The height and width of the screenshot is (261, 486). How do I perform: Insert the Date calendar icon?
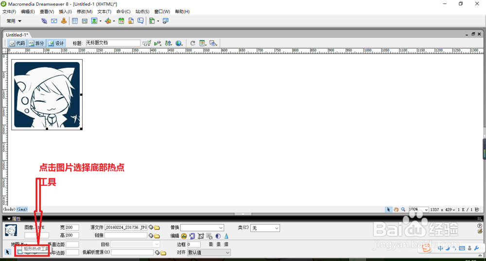(121, 21)
